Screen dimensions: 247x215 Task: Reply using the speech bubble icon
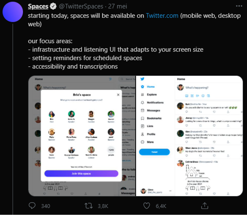[32, 206]
